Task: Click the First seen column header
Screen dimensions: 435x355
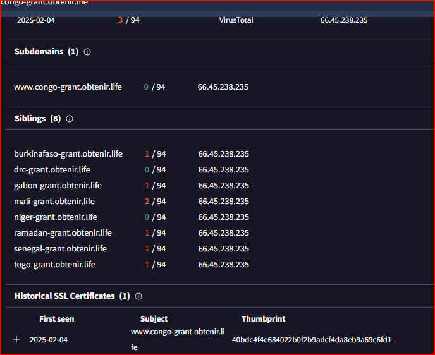Action: 56,319
